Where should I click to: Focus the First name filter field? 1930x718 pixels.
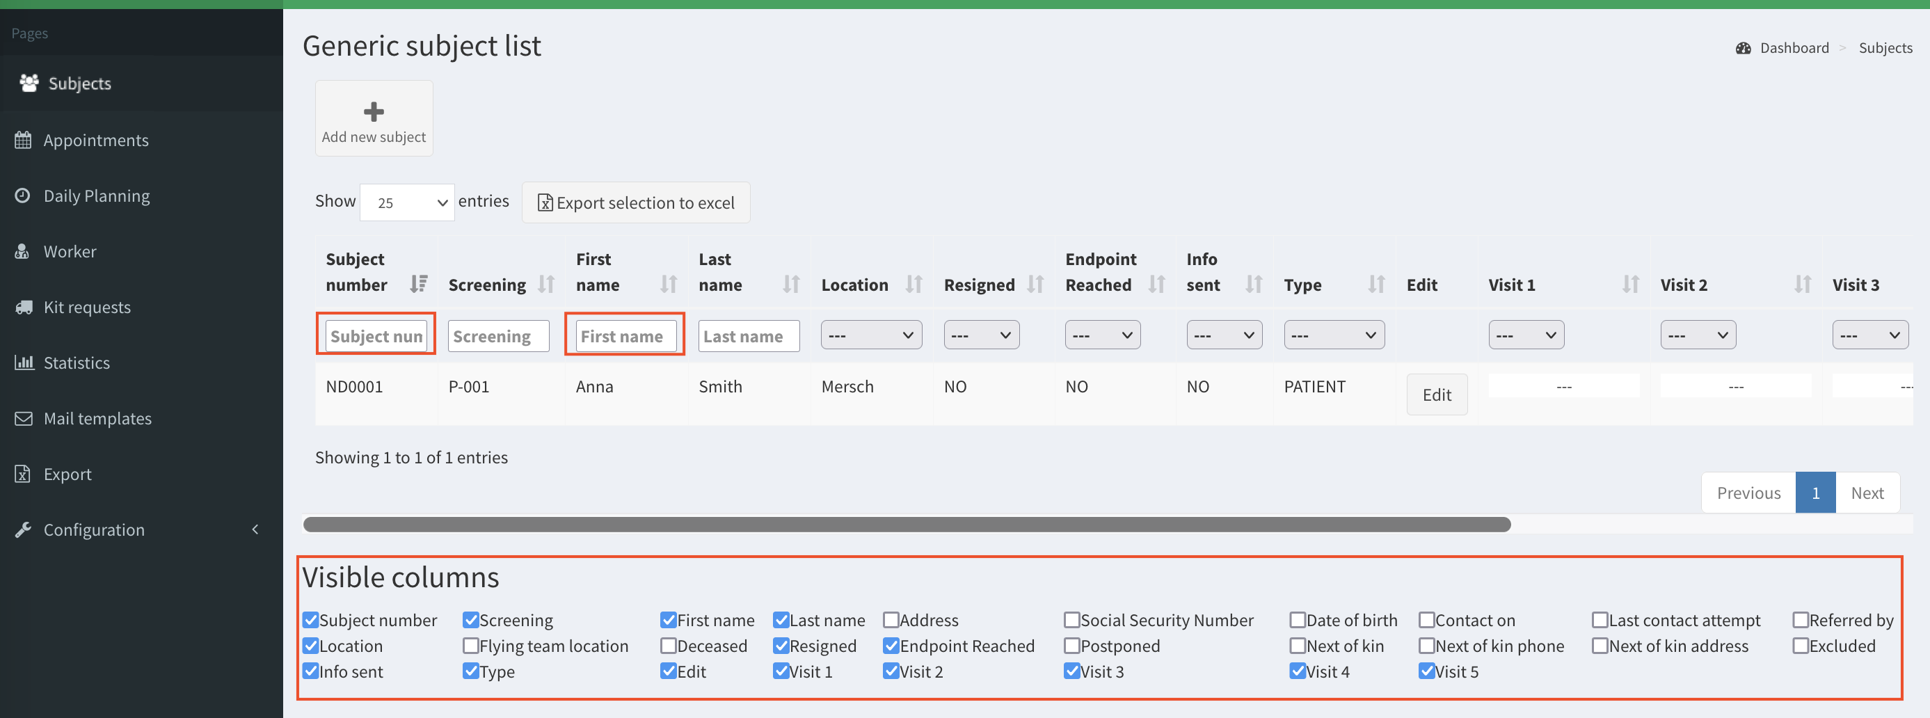(x=625, y=336)
